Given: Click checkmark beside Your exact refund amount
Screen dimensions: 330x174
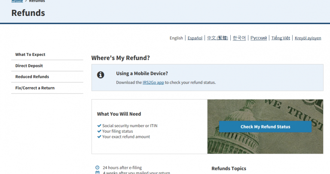Looking at the screenshot, I should click(99, 137).
